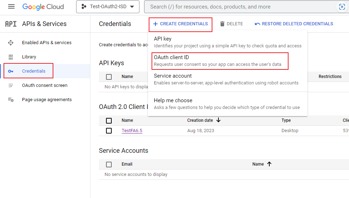Click the Credentials key icon
The image size is (349, 198).
point(11,71)
